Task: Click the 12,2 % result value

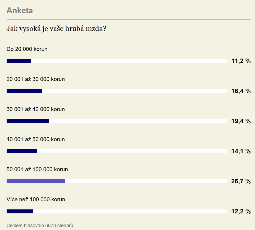Action: [x=241, y=211]
